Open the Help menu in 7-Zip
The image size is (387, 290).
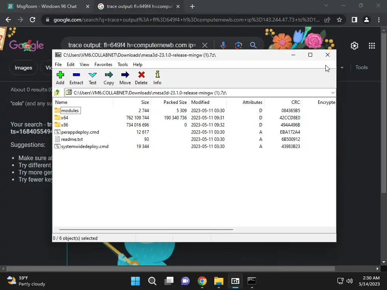[138, 64]
